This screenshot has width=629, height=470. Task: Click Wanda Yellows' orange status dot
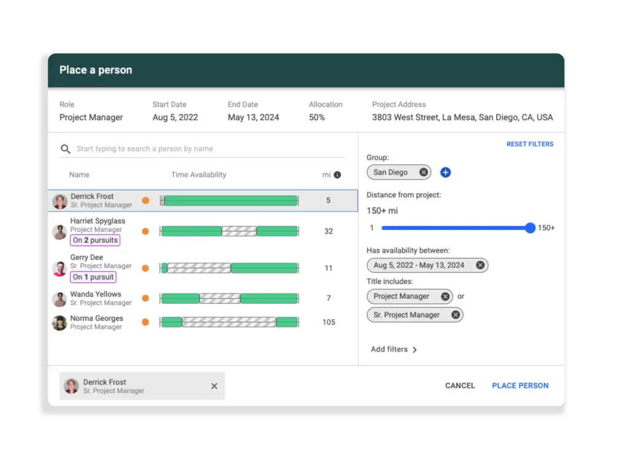[145, 298]
